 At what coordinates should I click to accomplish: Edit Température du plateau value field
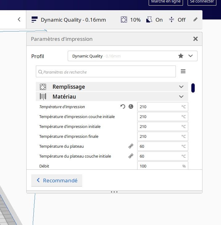(x=163, y=146)
